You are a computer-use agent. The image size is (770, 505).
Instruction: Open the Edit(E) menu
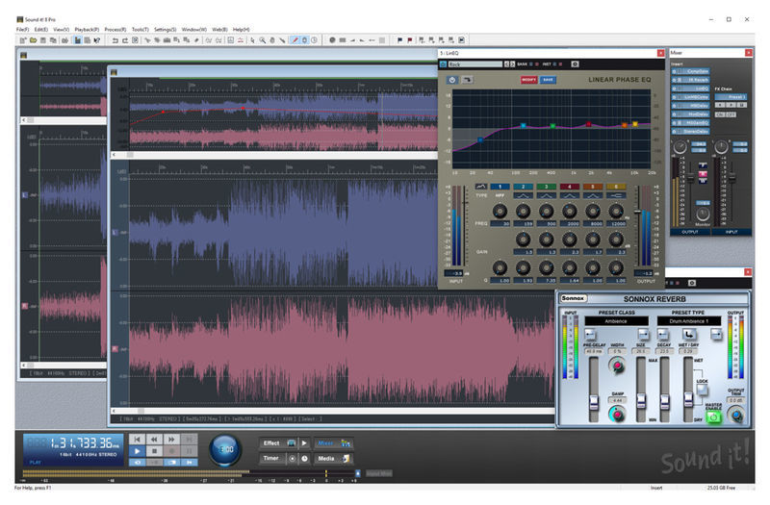pos(41,30)
